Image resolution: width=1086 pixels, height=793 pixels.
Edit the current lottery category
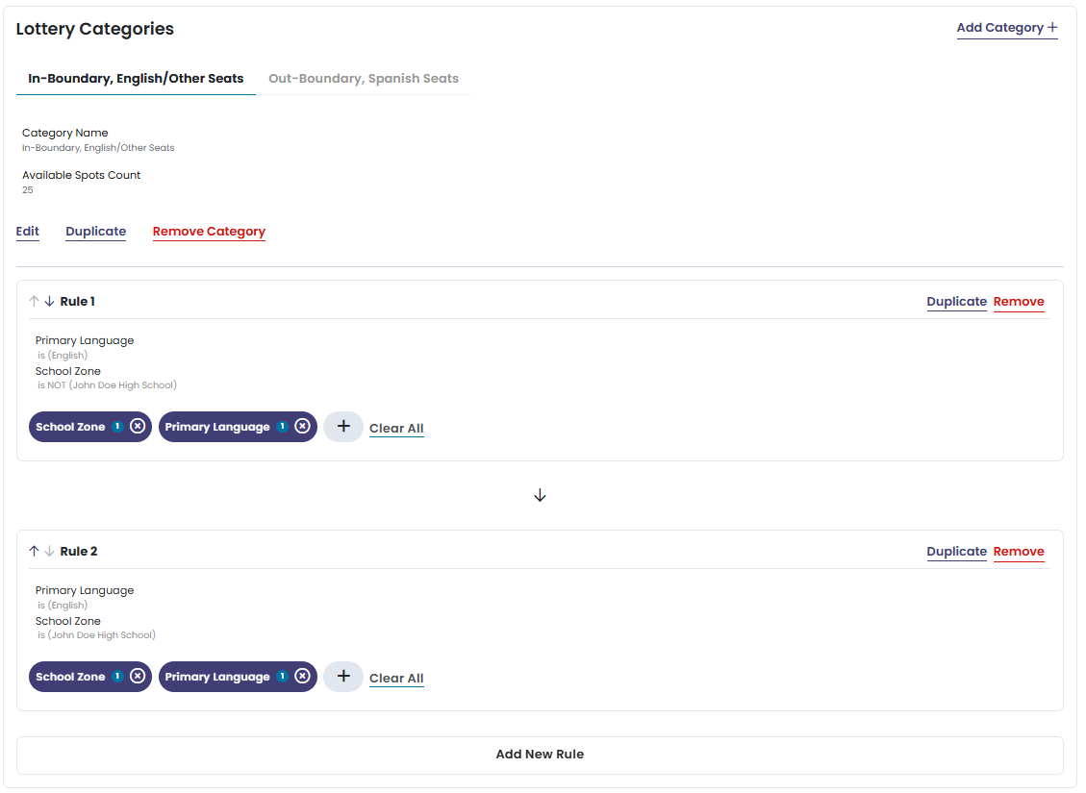coord(28,232)
